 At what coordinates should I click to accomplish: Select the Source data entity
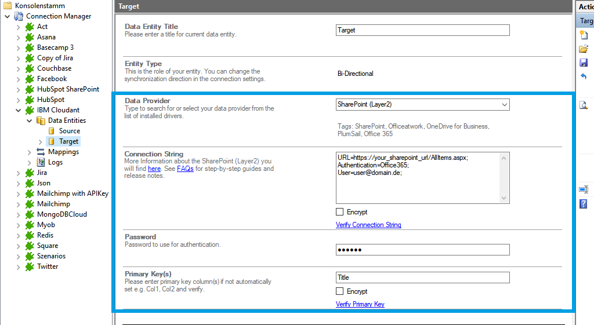[x=69, y=131]
